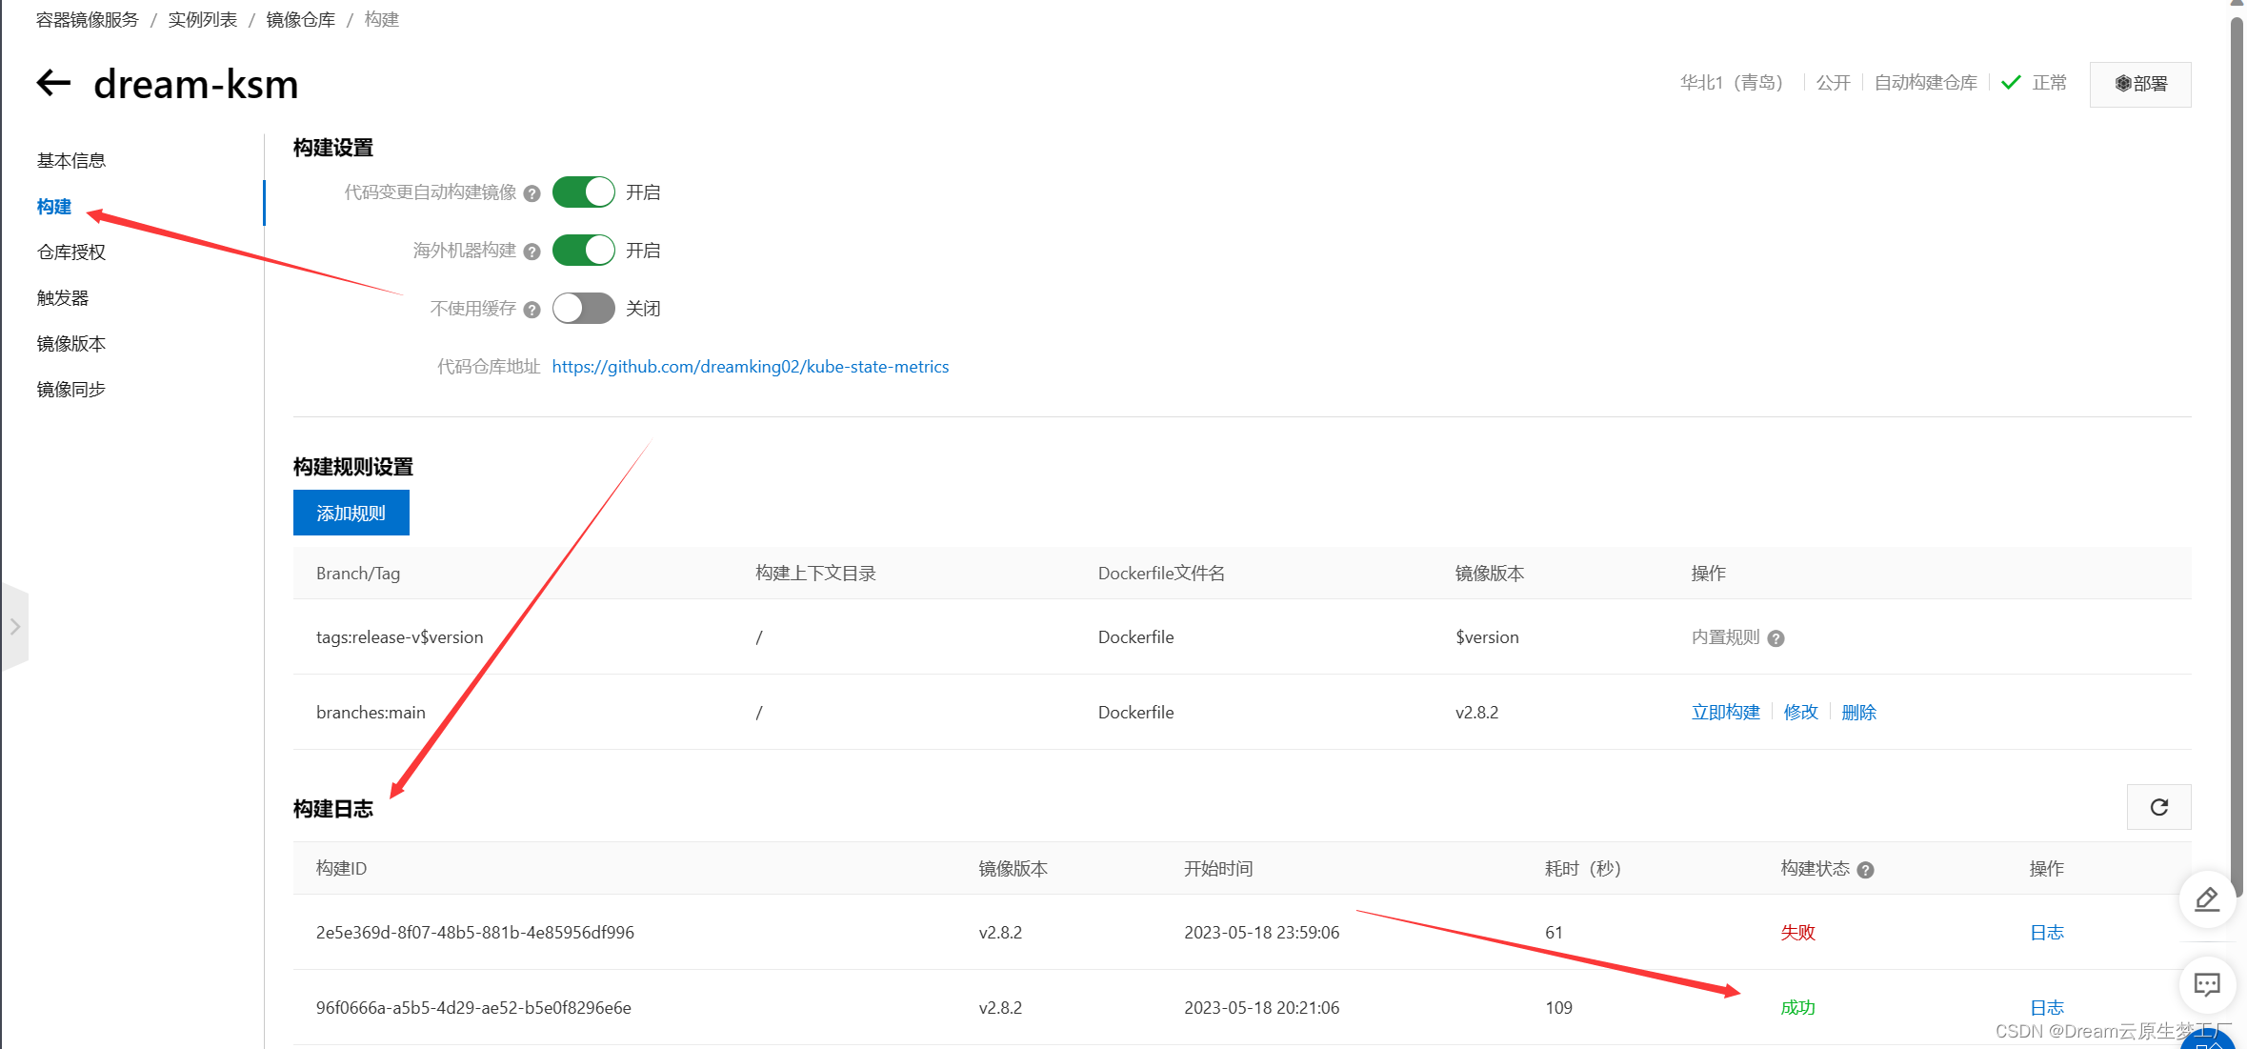
Task: Click 立即构建 for branches:main rule
Action: pyautogui.click(x=1725, y=712)
